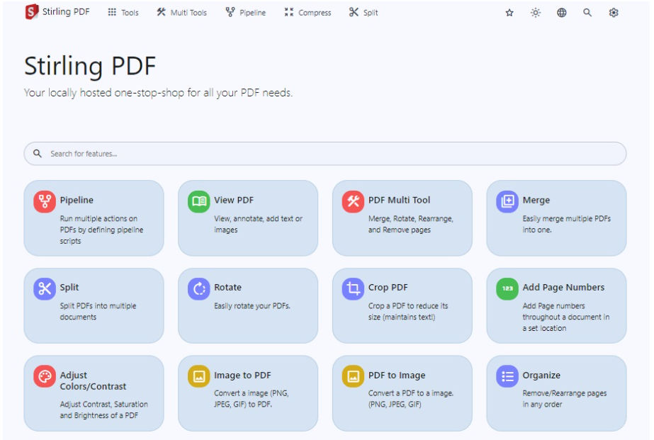Click the purple Merge card icon

click(x=507, y=201)
